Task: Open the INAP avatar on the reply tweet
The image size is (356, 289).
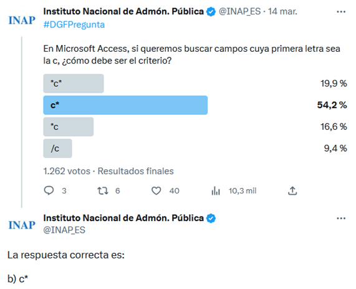Action: (x=22, y=225)
